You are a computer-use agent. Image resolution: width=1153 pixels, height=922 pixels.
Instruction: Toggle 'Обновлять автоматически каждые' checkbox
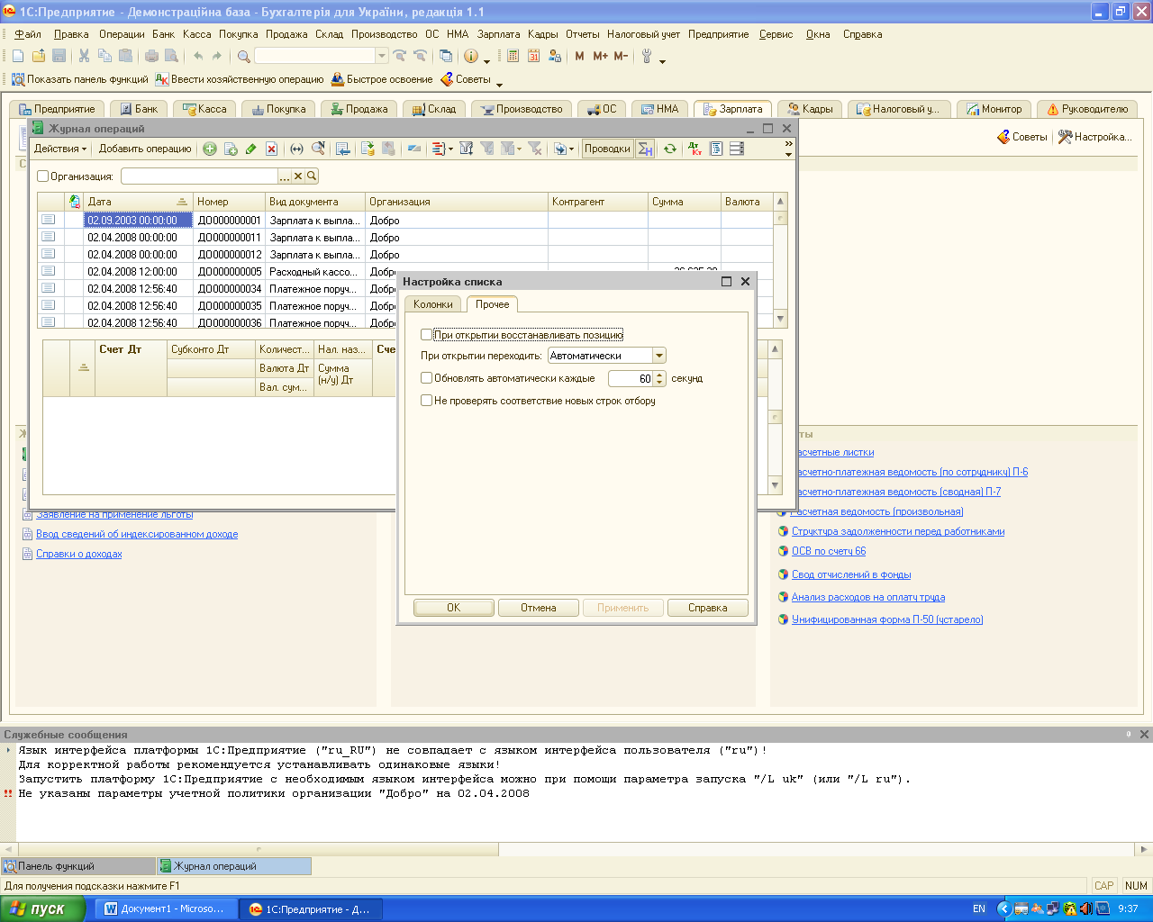(x=427, y=378)
